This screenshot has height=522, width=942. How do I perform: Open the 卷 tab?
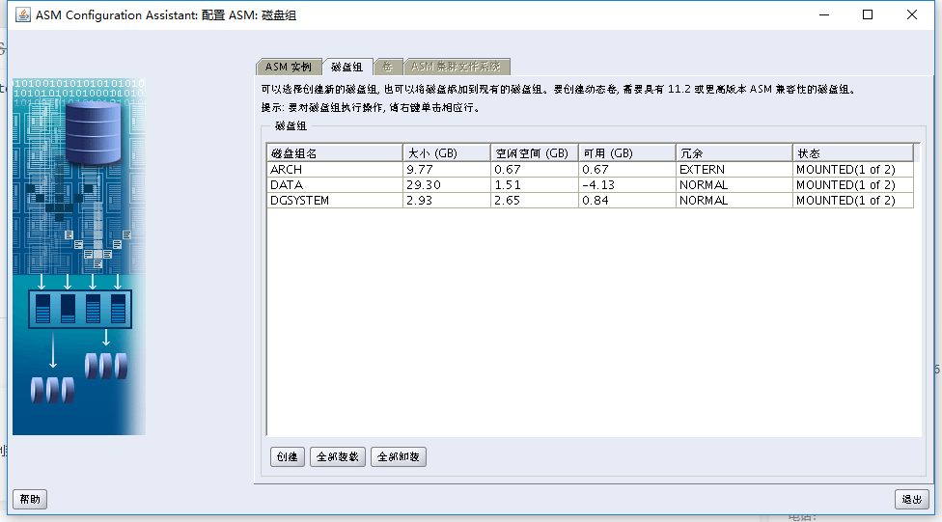387,67
